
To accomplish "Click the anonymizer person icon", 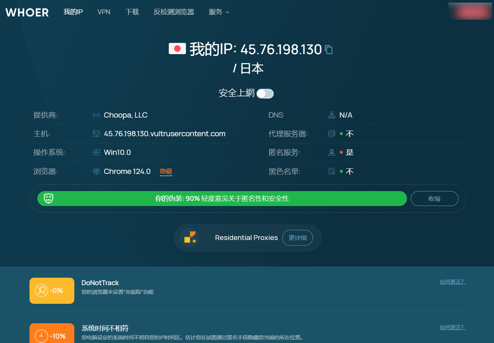I will [332, 152].
